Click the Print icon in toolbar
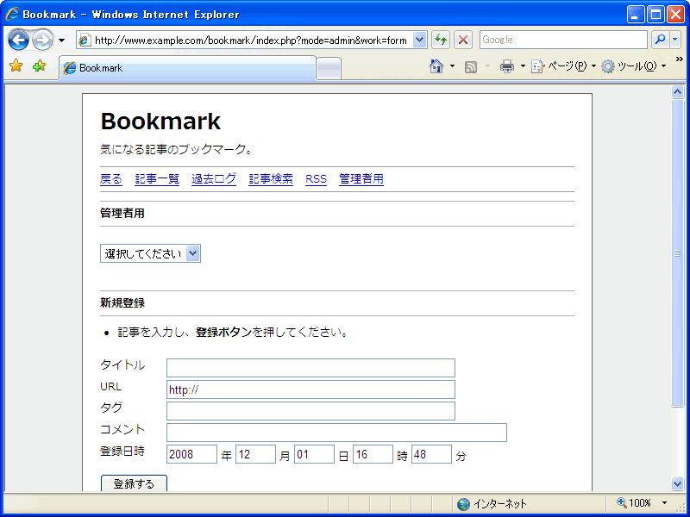 click(x=507, y=66)
